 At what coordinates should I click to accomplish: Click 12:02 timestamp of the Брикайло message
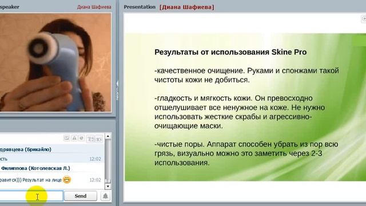click(95, 159)
